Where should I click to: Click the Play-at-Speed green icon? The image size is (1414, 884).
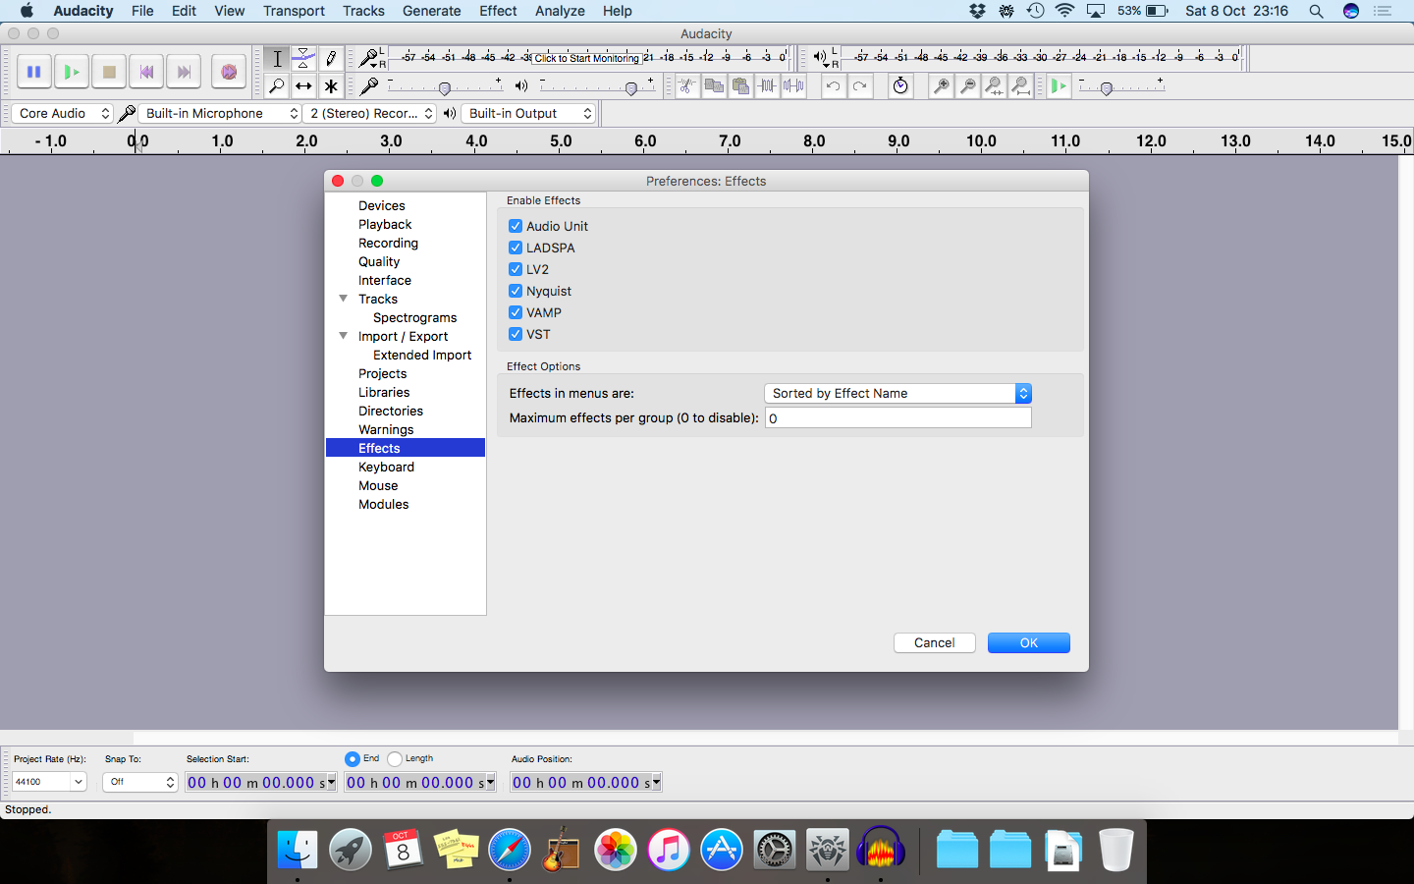[x=1059, y=86]
